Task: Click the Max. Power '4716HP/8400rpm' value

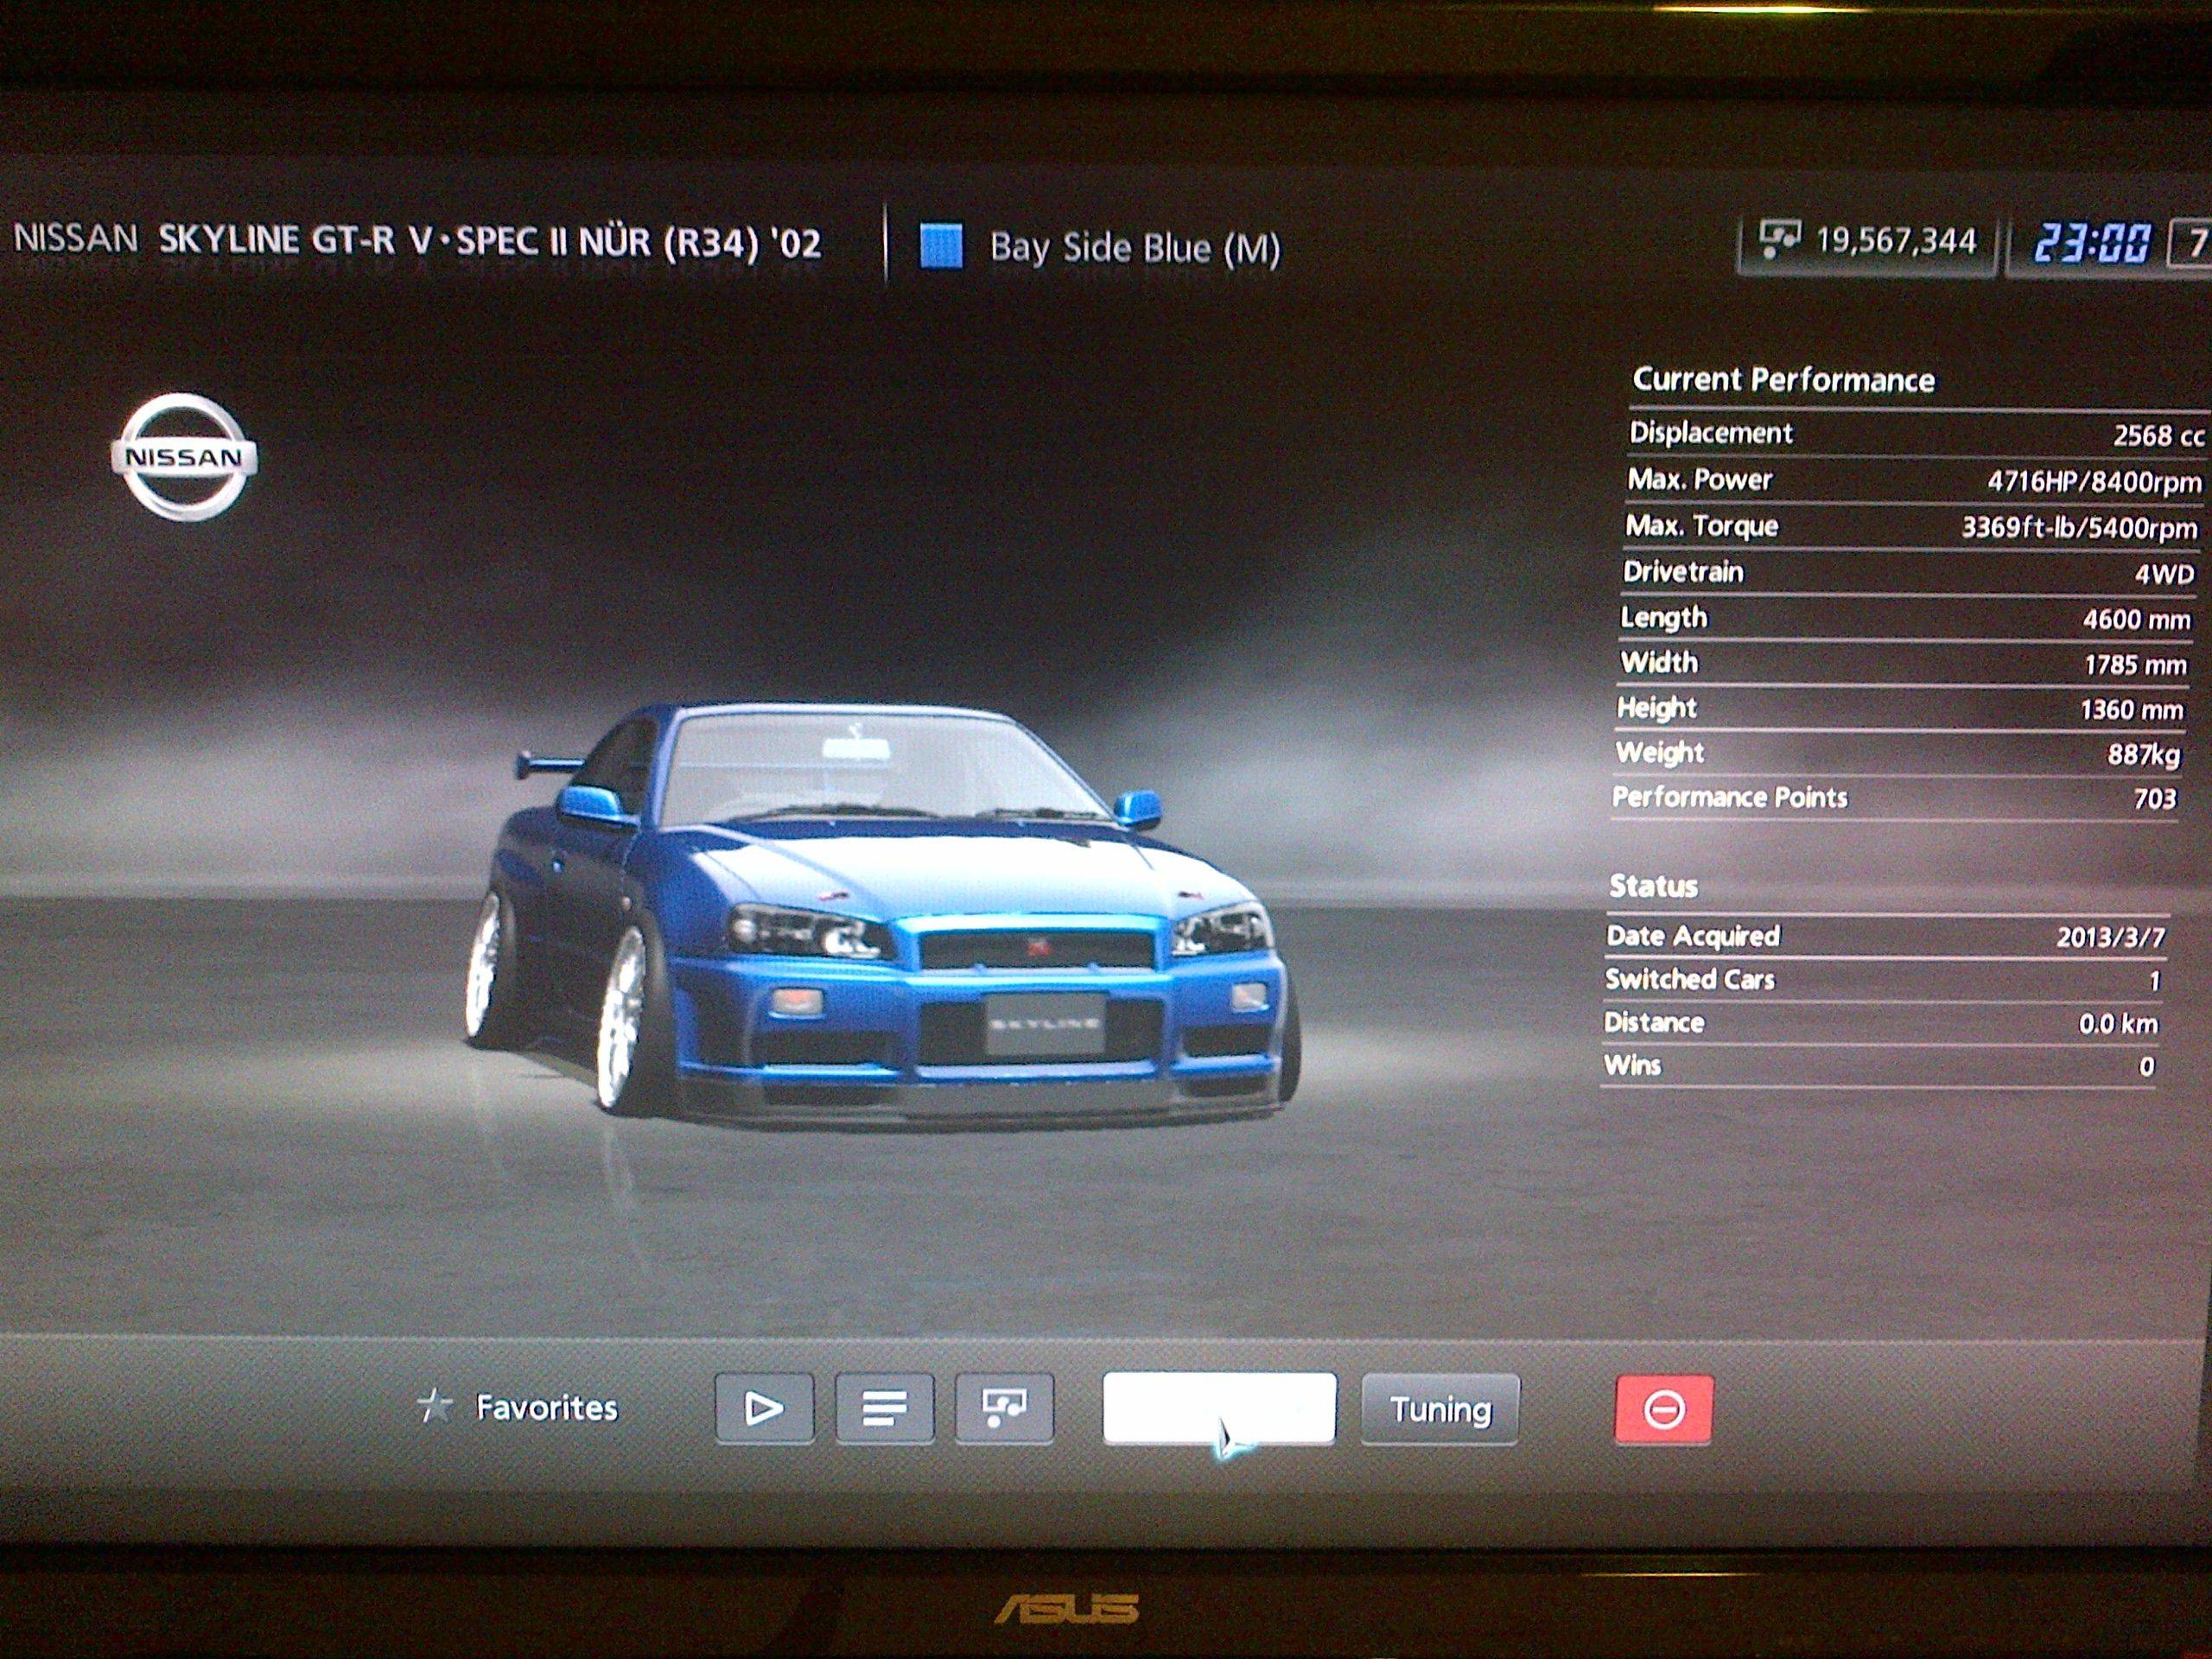Action: [2094, 482]
